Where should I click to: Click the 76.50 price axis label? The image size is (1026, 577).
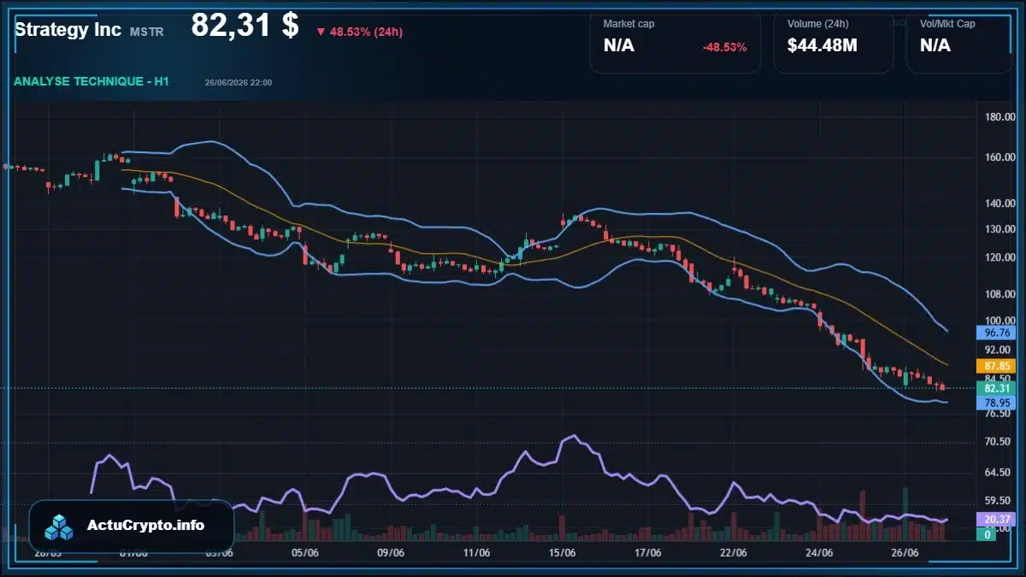pyautogui.click(x=998, y=414)
